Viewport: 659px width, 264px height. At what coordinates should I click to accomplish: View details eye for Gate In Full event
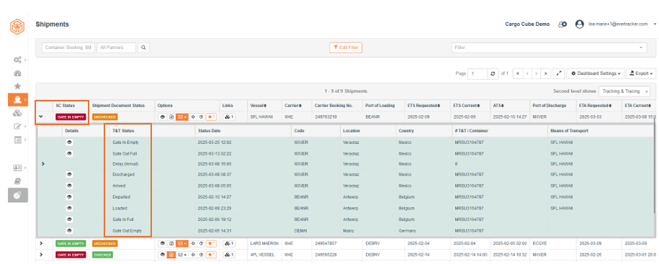[x=69, y=219]
